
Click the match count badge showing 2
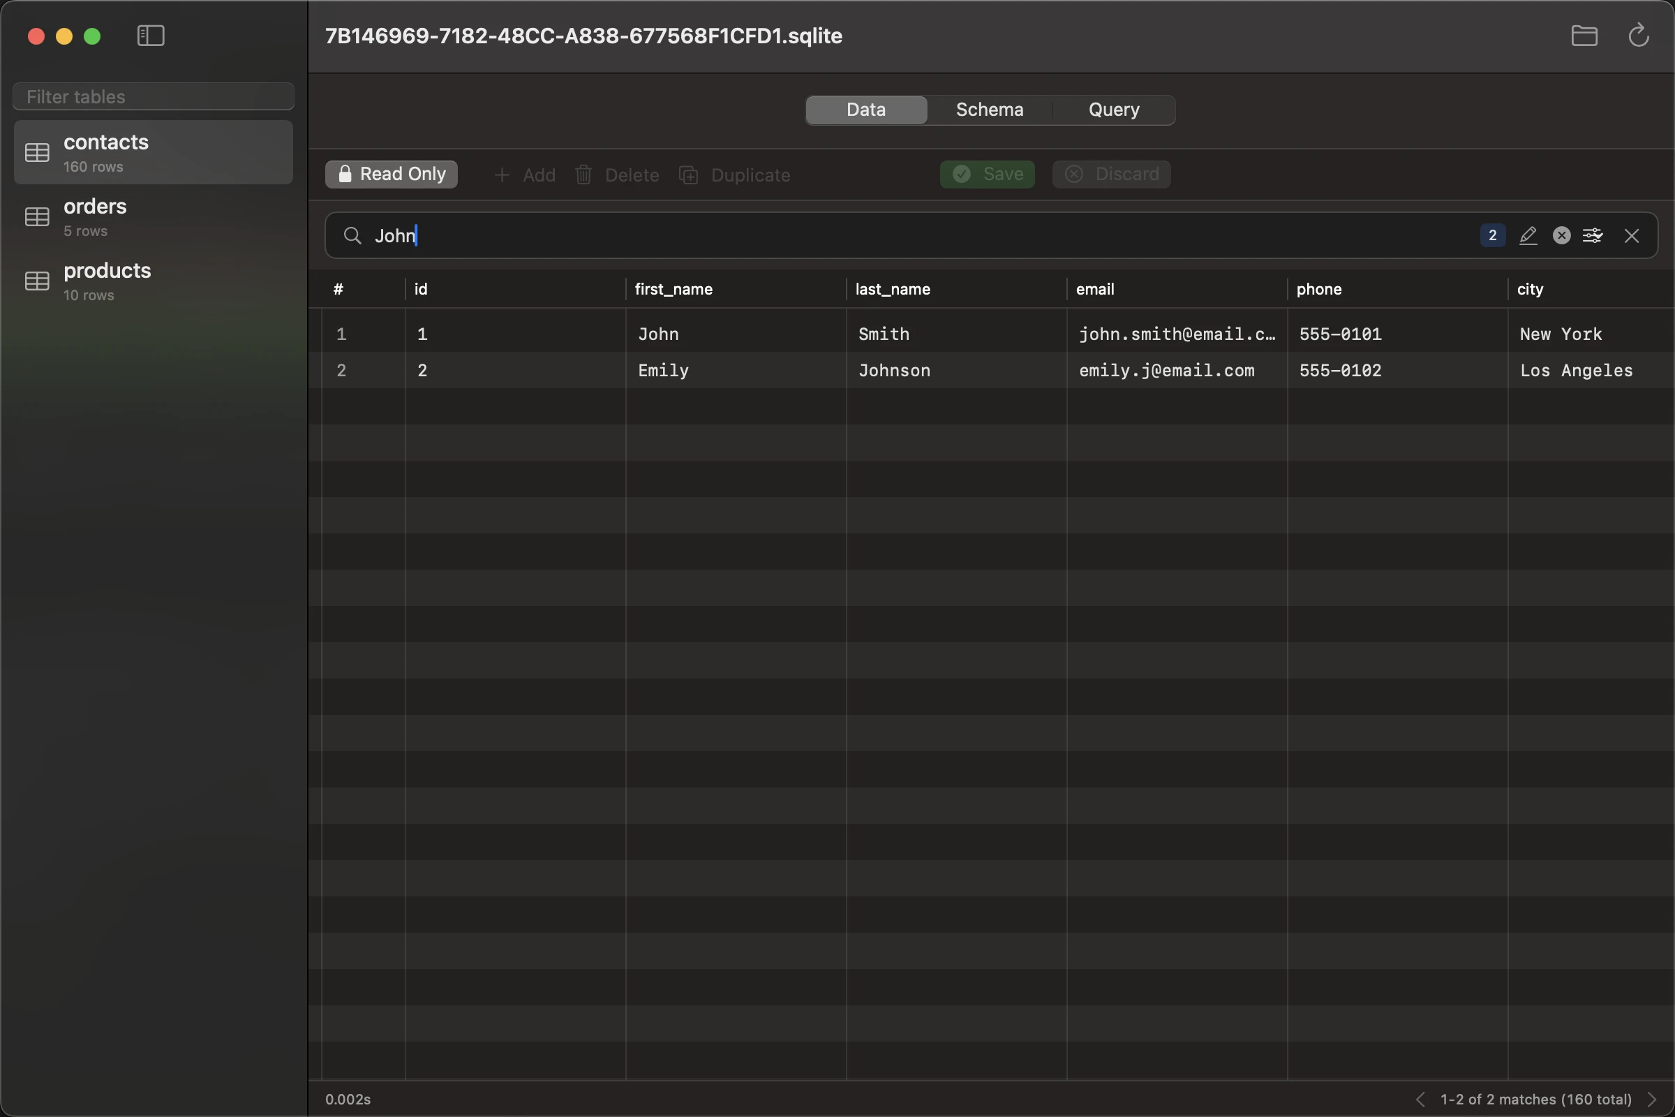1492,236
